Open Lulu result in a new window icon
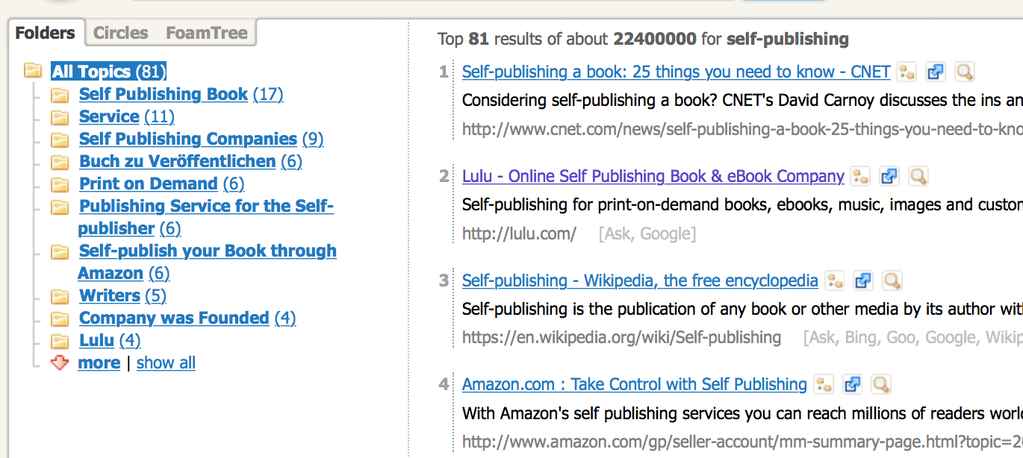This screenshot has height=458, width=1023. pos(889,177)
